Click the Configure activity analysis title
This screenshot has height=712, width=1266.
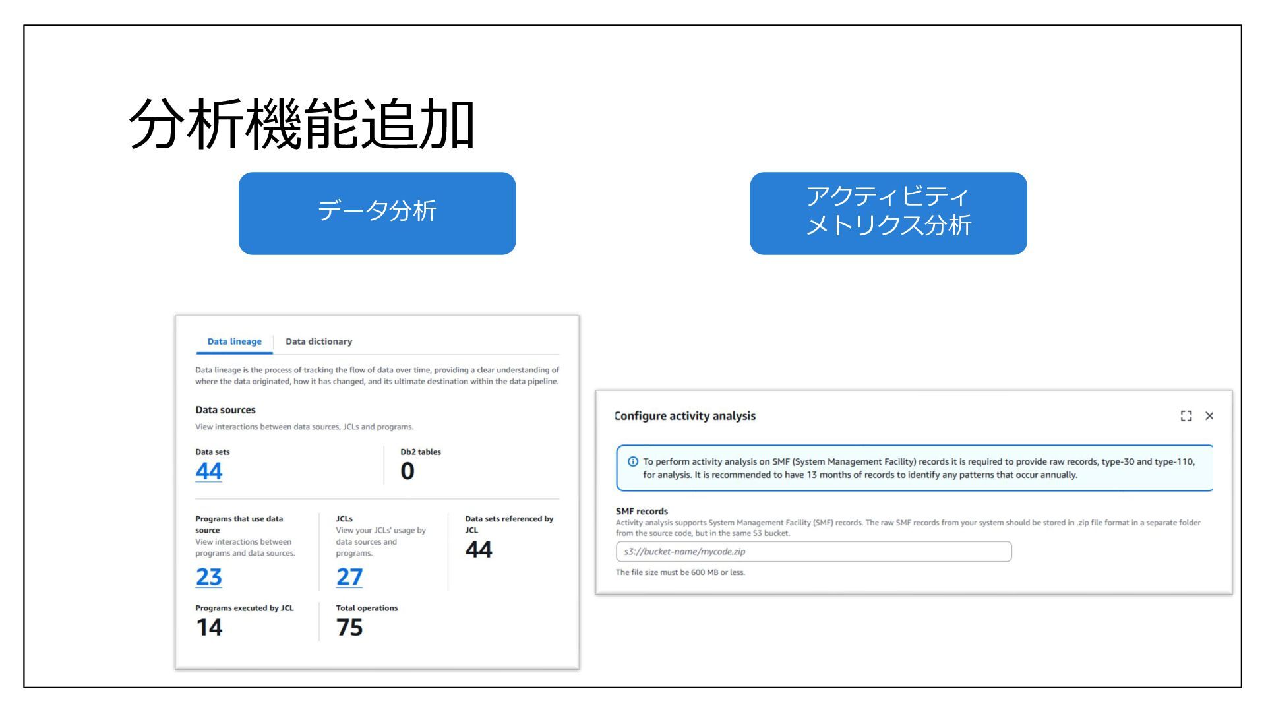[x=685, y=416]
